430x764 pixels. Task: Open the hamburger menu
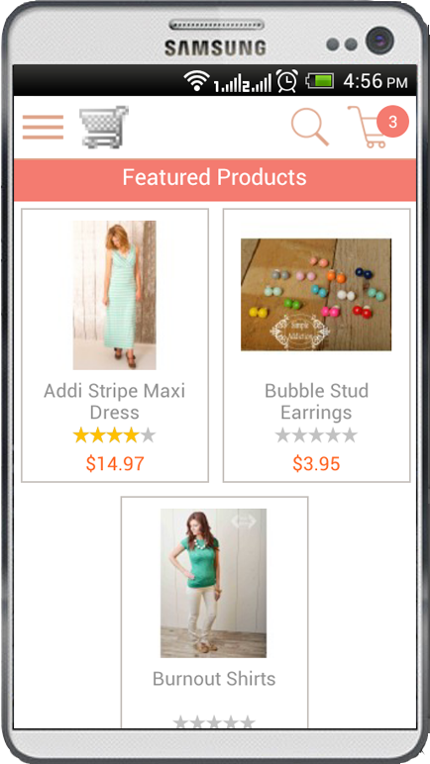43,128
